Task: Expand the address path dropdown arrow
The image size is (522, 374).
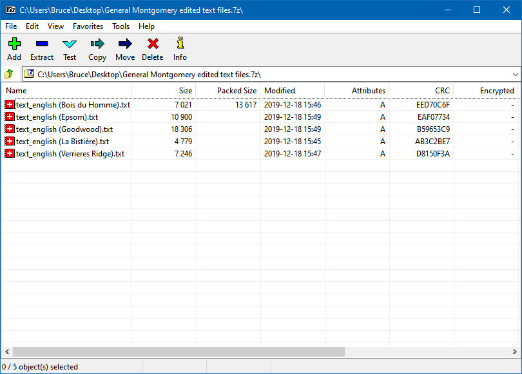Action: click(x=515, y=74)
